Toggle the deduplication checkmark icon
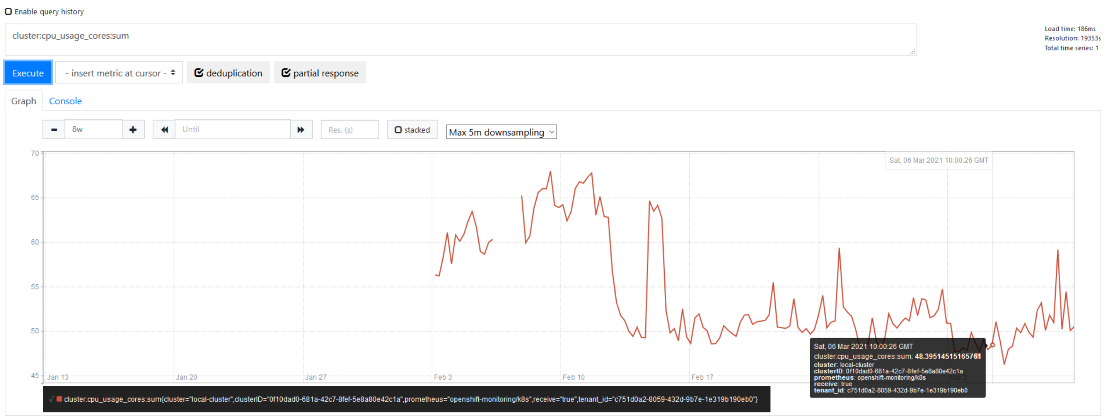 coord(199,73)
